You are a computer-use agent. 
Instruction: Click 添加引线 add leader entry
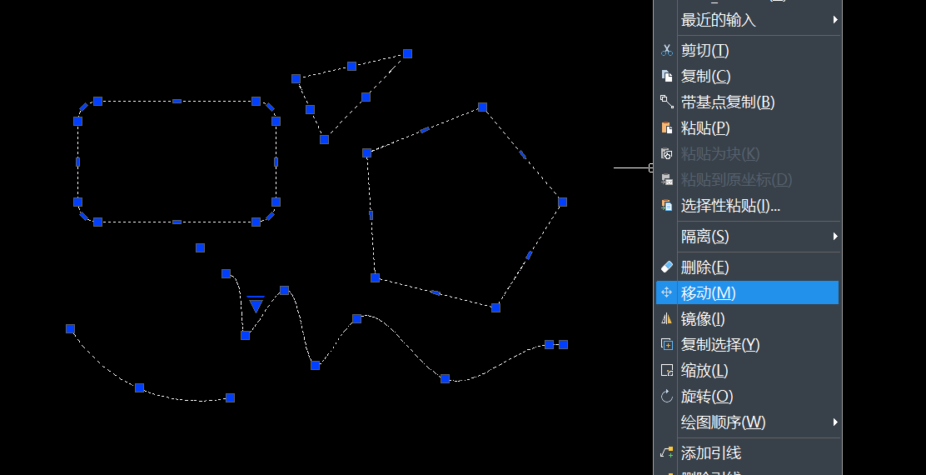(x=748, y=453)
